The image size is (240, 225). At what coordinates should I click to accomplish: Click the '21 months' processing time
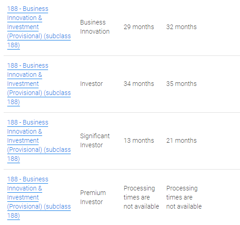181,140
